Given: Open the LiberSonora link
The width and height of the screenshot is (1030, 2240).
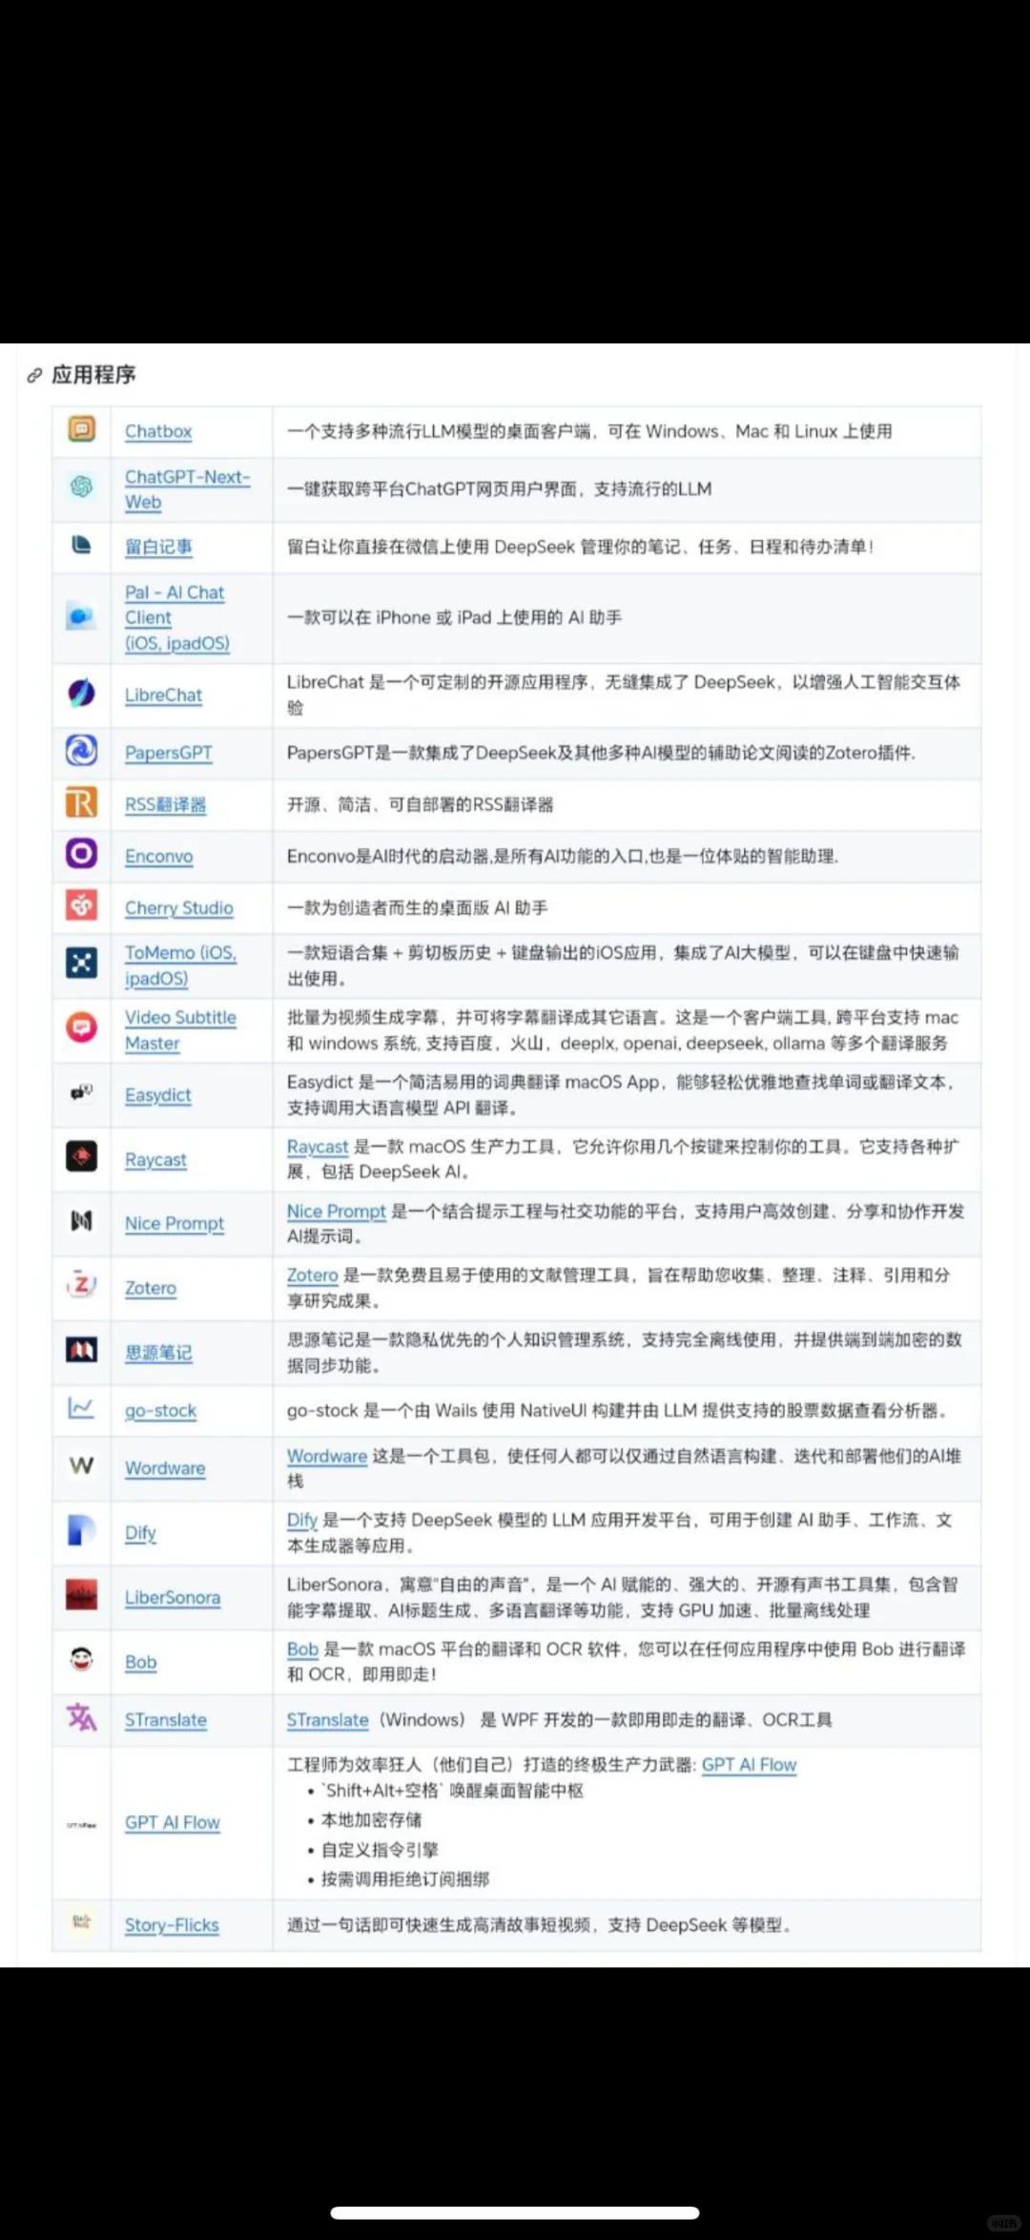Looking at the screenshot, I should click(x=173, y=1597).
